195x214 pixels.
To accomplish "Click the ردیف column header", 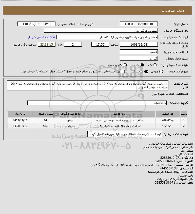I will [184, 114].
